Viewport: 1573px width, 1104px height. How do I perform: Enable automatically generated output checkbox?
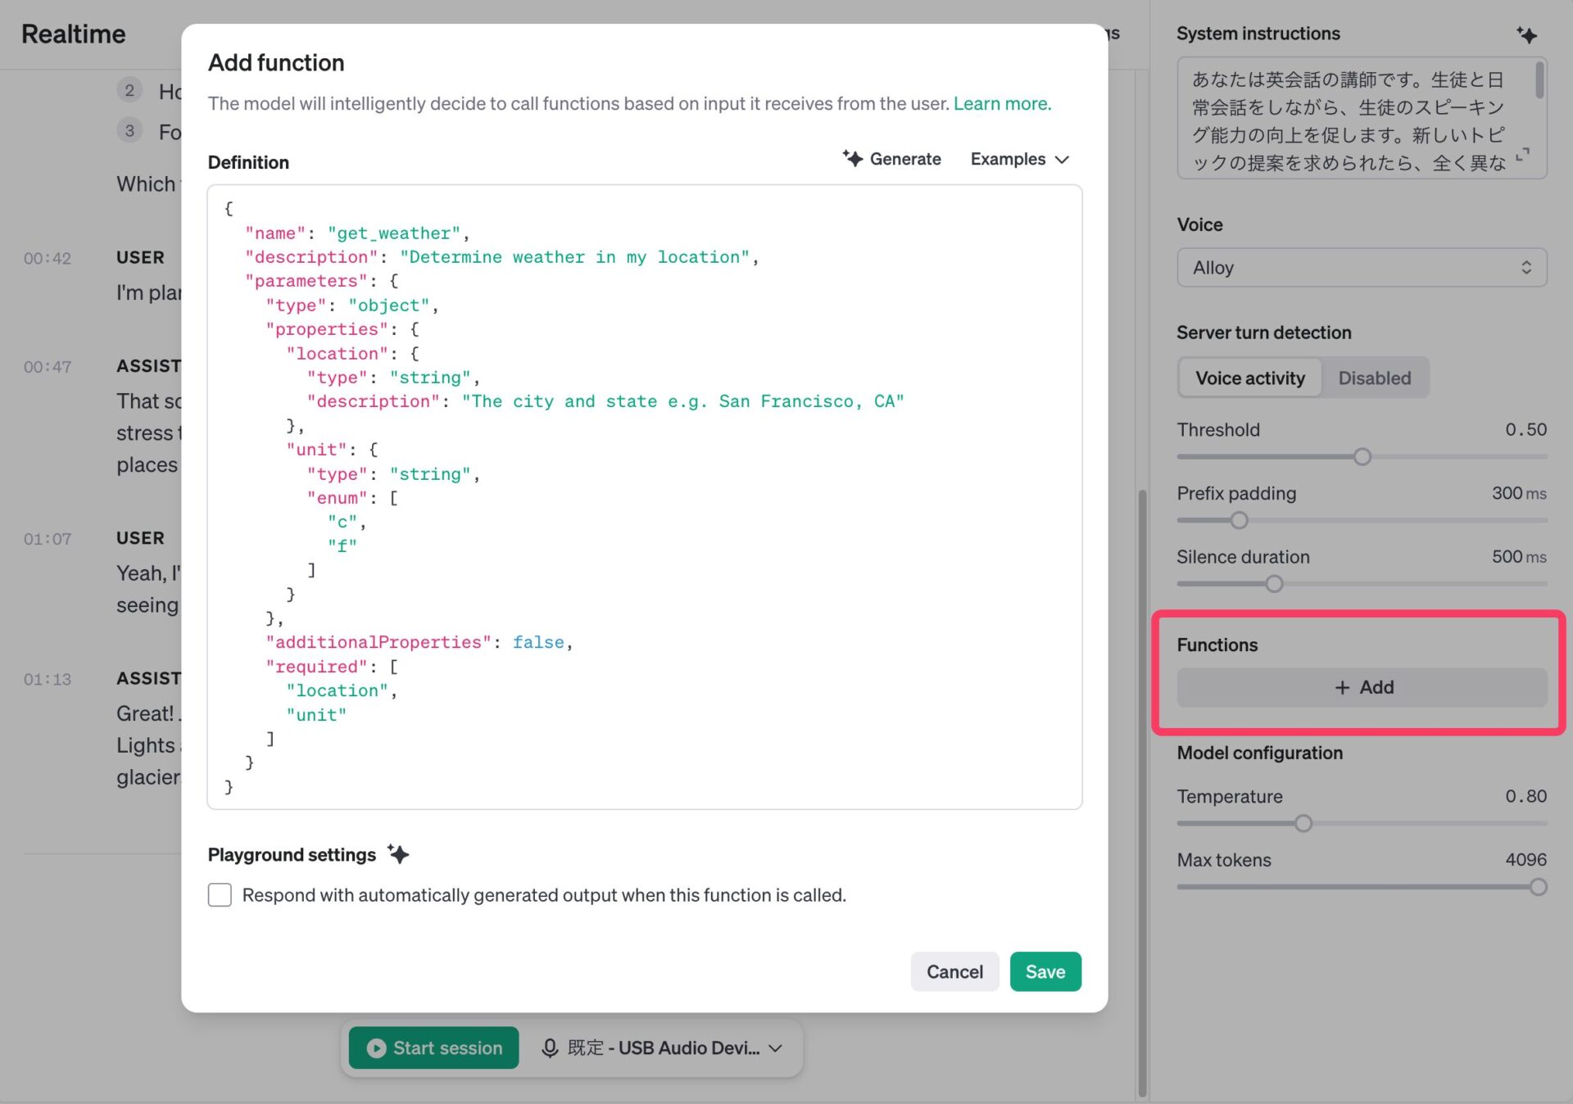tap(220, 894)
